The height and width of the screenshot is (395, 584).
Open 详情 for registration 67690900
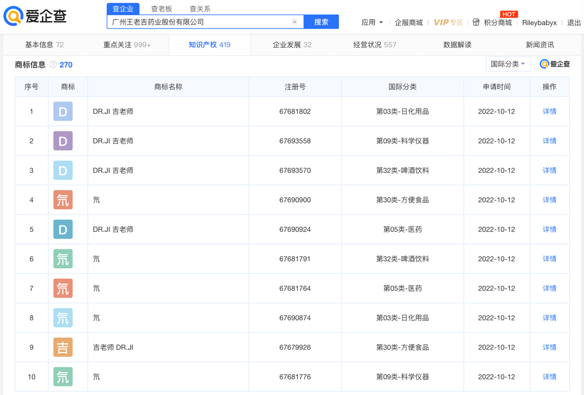(550, 200)
